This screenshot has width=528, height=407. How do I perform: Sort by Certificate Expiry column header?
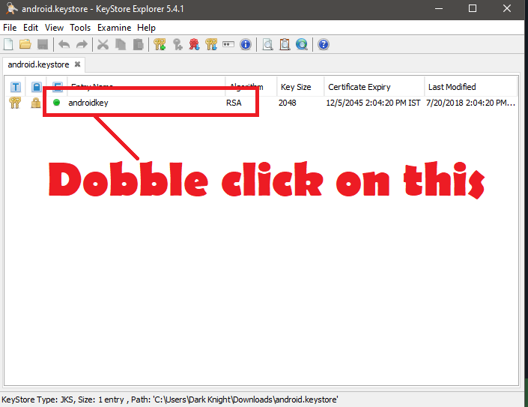[x=359, y=87]
